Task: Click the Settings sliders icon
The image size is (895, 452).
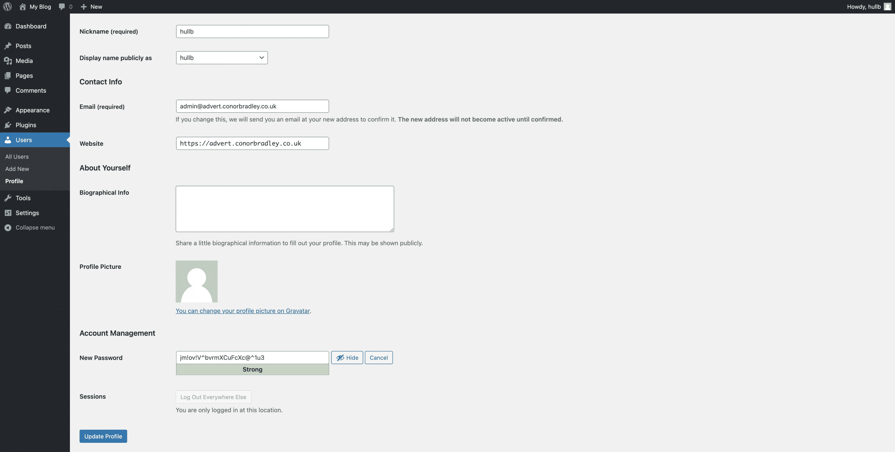Action: pos(8,213)
